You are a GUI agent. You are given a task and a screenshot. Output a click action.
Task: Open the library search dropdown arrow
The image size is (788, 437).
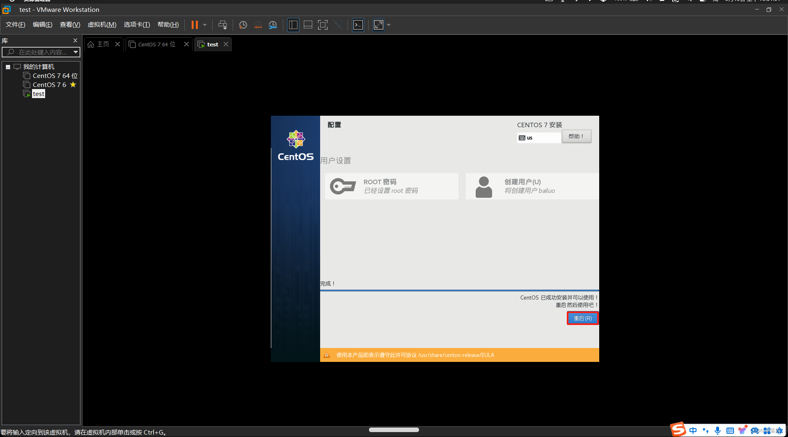coord(76,52)
